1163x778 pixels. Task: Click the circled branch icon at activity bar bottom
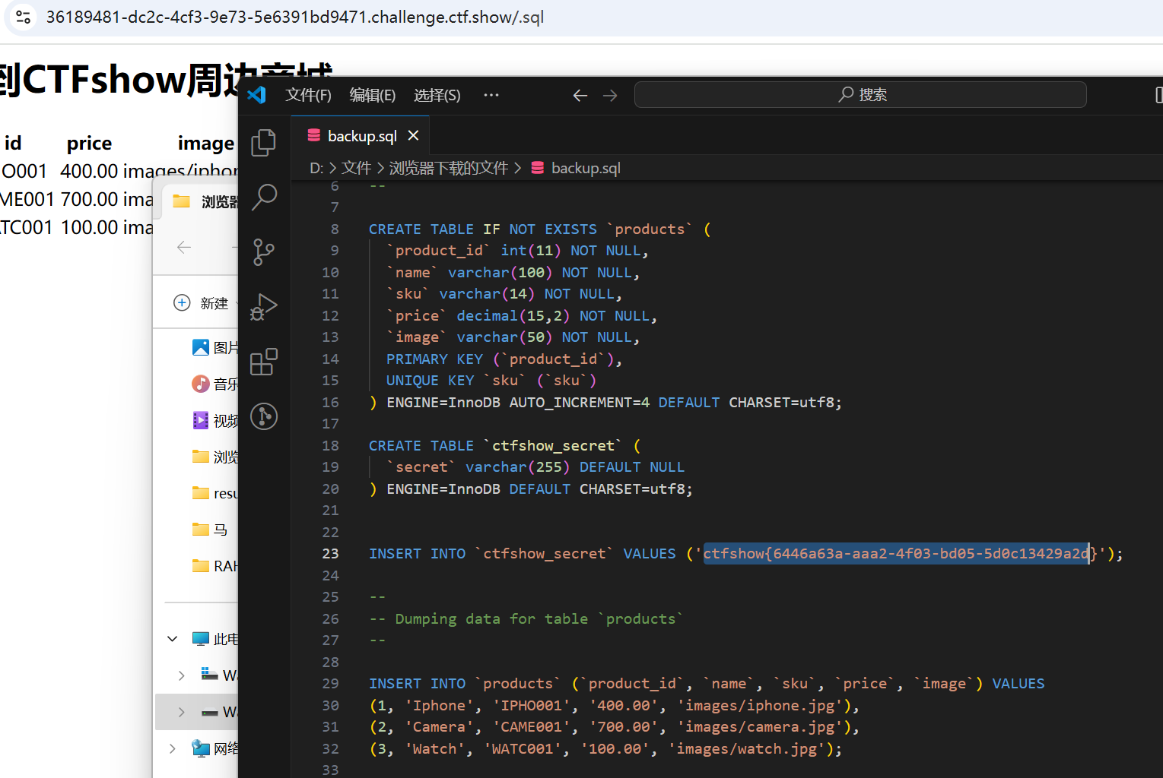point(264,416)
